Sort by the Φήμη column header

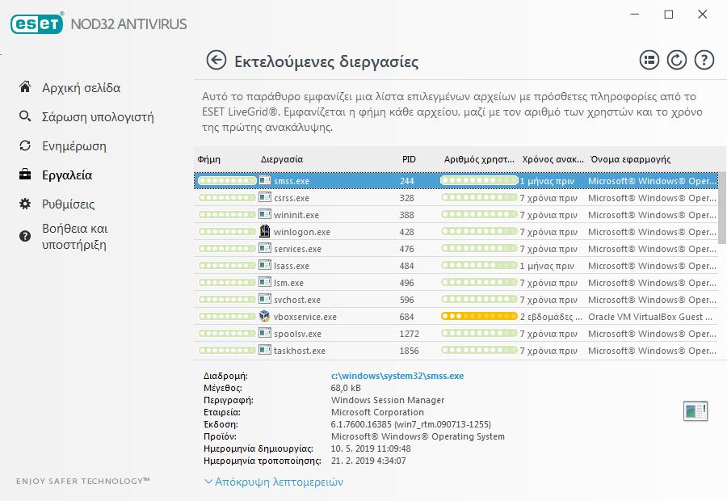pyautogui.click(x=209, y=159)
